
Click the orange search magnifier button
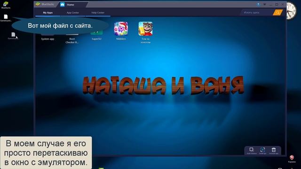pyautogui.click(x=277, y=13)
